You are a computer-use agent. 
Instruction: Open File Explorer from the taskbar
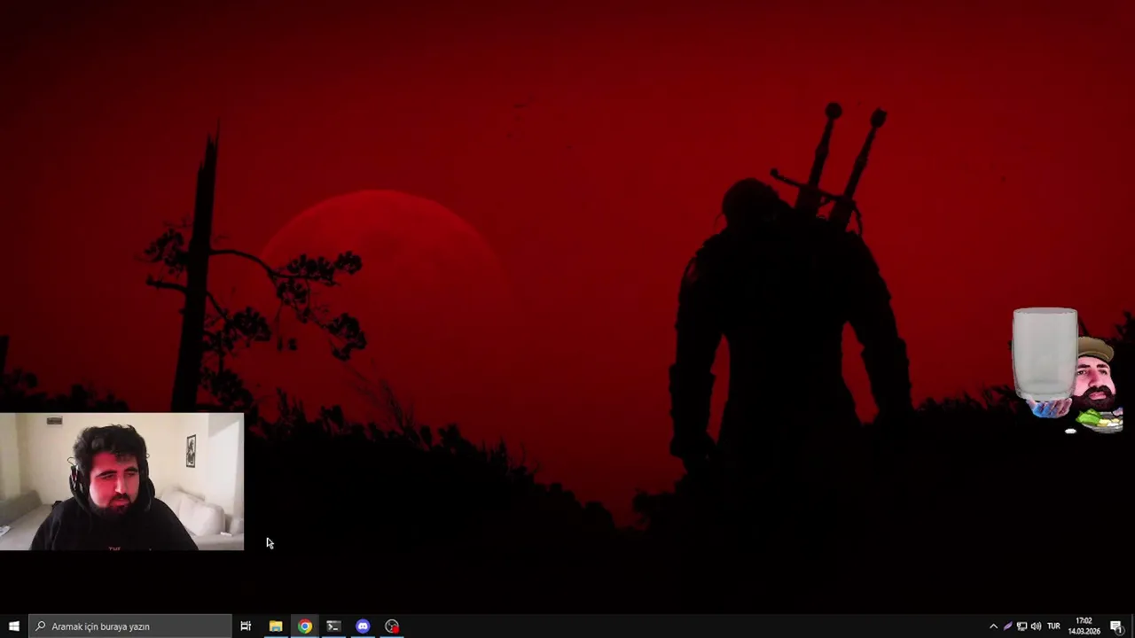point(276,626)
